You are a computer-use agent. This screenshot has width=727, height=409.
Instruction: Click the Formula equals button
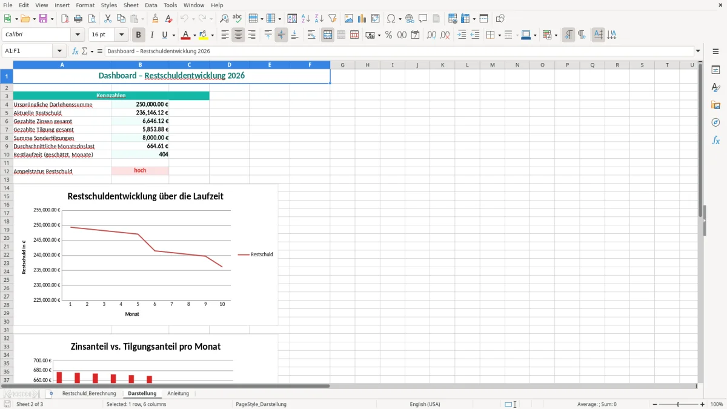point(100,52)
